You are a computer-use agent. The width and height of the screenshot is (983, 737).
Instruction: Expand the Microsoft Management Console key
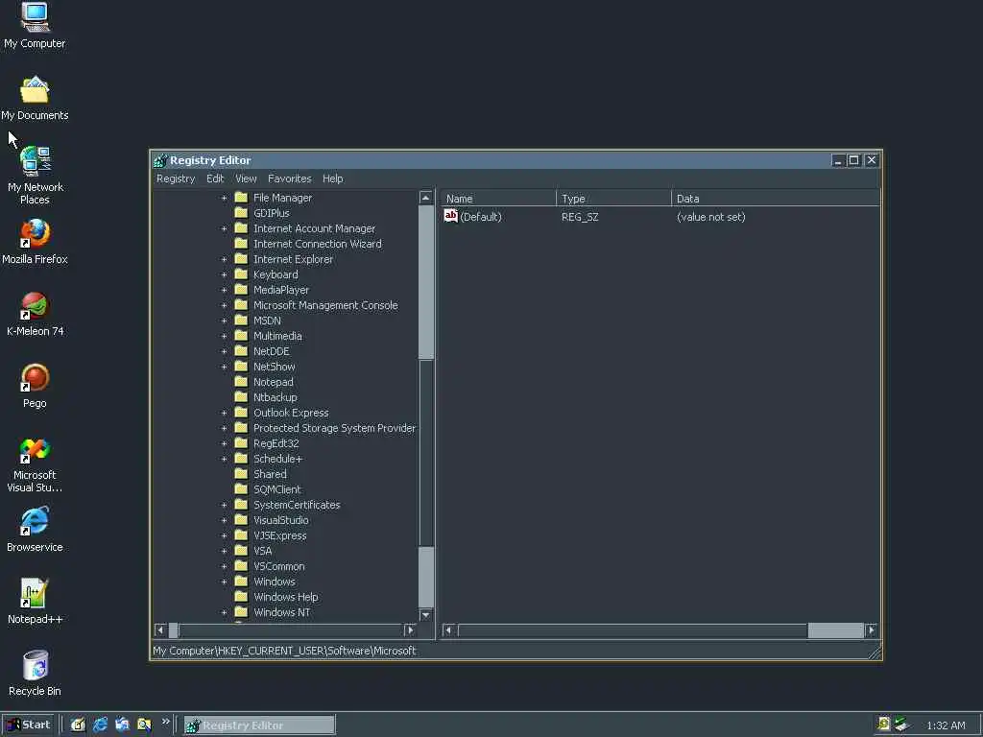(224, 305)
